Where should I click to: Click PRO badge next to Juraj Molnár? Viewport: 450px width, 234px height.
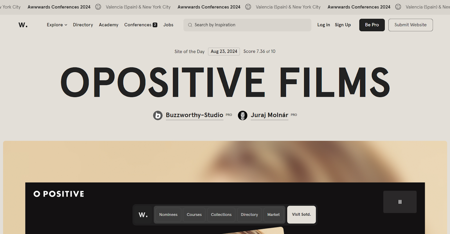tap(294, 115)
